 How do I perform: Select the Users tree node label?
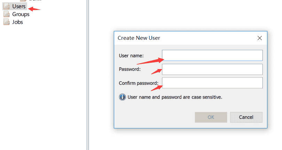[x=19, y=6]
